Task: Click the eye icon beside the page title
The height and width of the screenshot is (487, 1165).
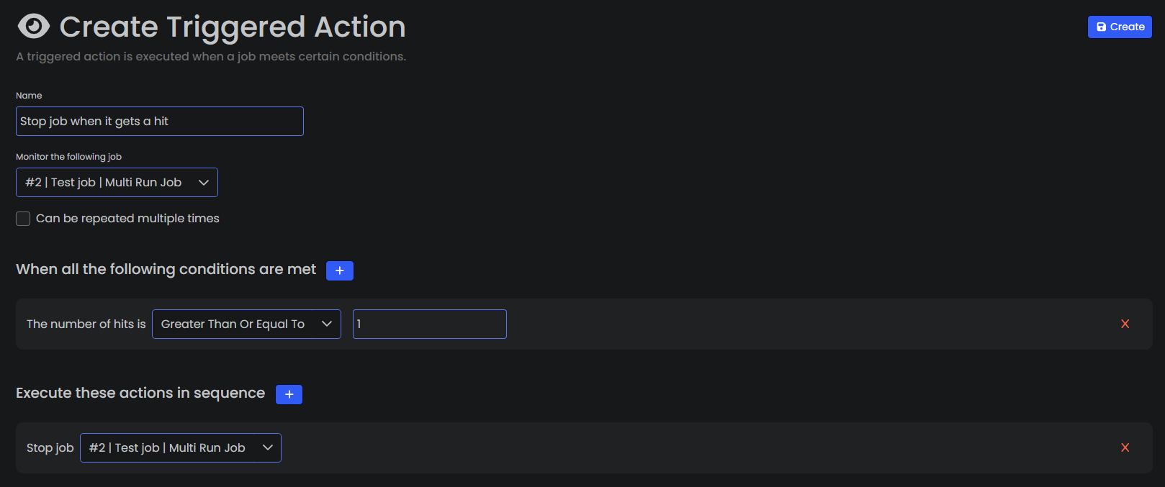Action: pos(33,27)
